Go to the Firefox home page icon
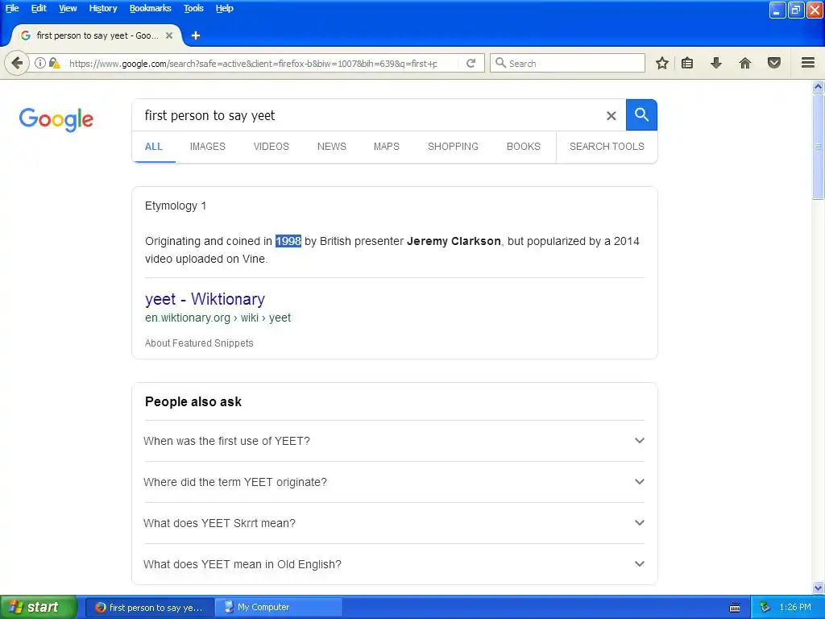The width and height of the screenshot is (825, 619). (745, 63)
